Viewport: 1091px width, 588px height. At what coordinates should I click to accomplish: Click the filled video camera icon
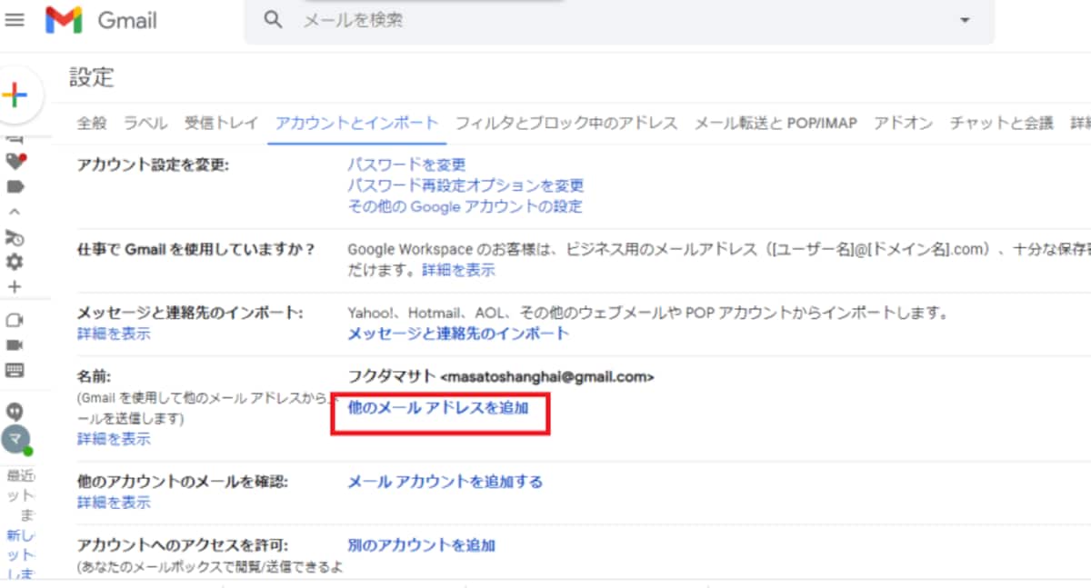[15, 345]
